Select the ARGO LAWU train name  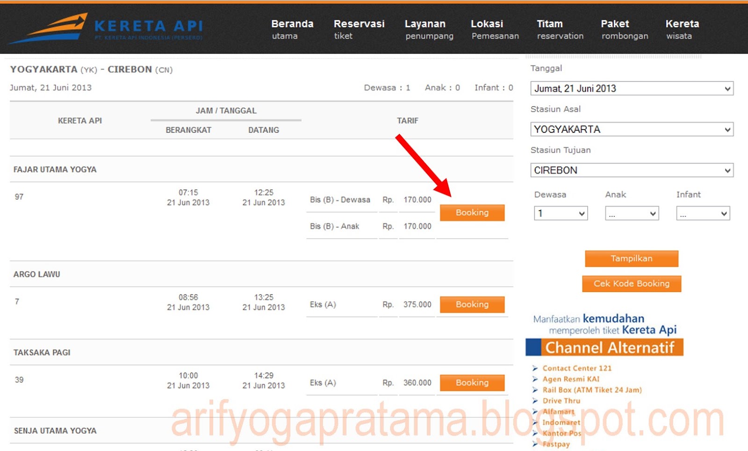pyautogui.click(x=36, y=274)
